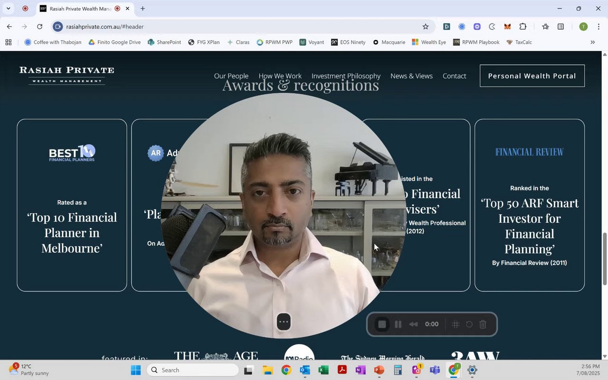
Task: Open a new browser tab
Action: pyautogui.click(x=142, y=9)
